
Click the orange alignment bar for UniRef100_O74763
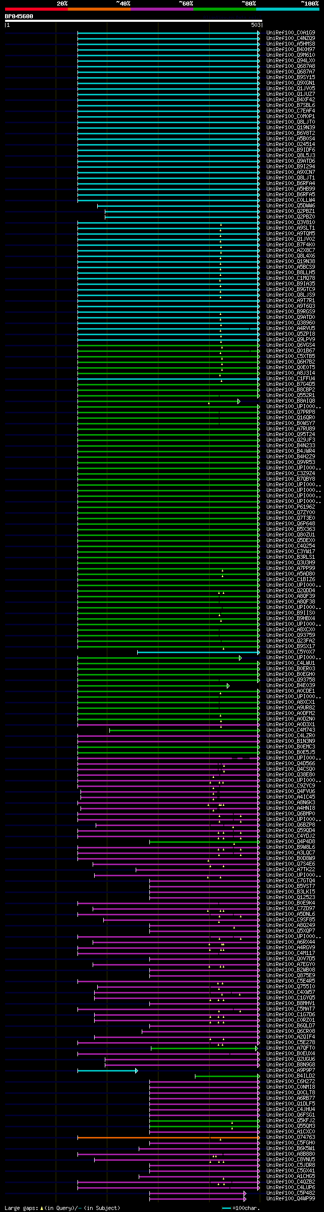tap(169, 1137)
